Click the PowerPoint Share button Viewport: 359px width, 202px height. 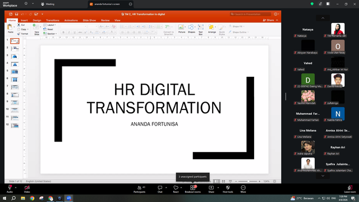[x=268, y=20]
